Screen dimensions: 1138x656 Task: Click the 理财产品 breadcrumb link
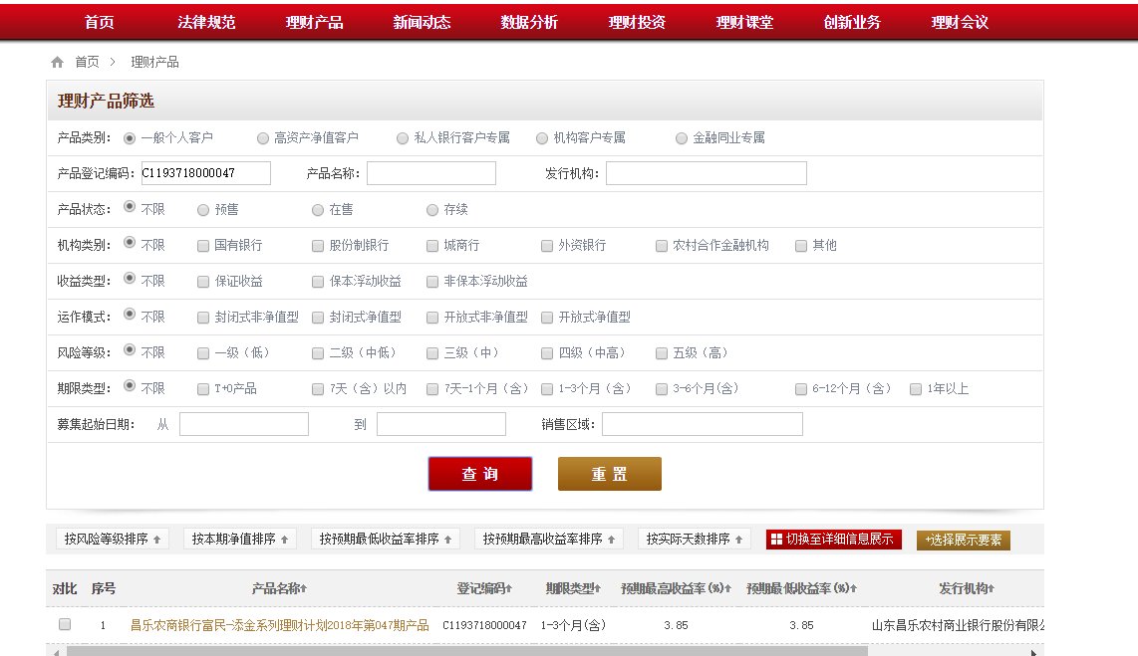click(x=155, y=61)
